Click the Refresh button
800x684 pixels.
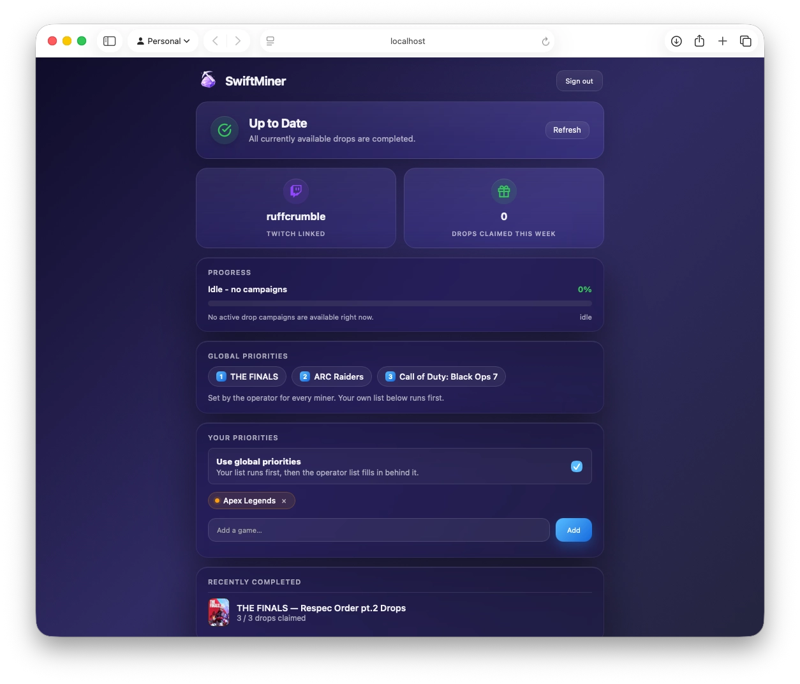tap(567, 130)
